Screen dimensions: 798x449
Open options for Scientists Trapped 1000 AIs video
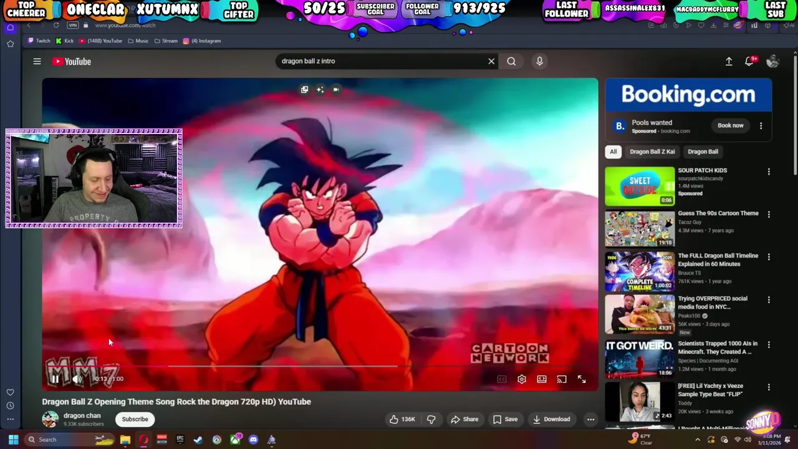pos(769,345)
